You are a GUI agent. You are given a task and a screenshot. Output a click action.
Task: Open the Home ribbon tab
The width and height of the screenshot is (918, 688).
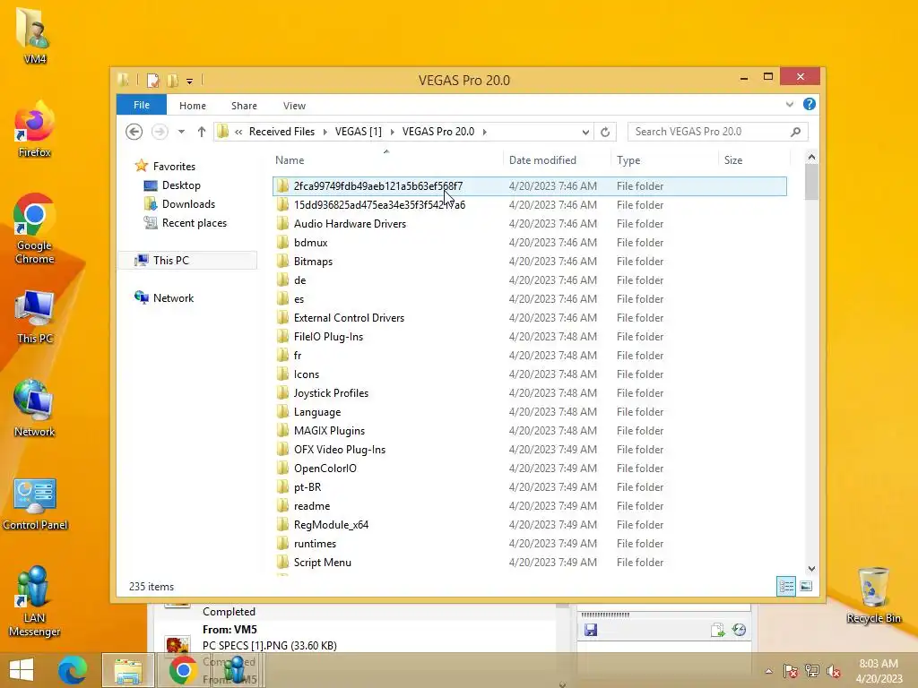point(193,106)
